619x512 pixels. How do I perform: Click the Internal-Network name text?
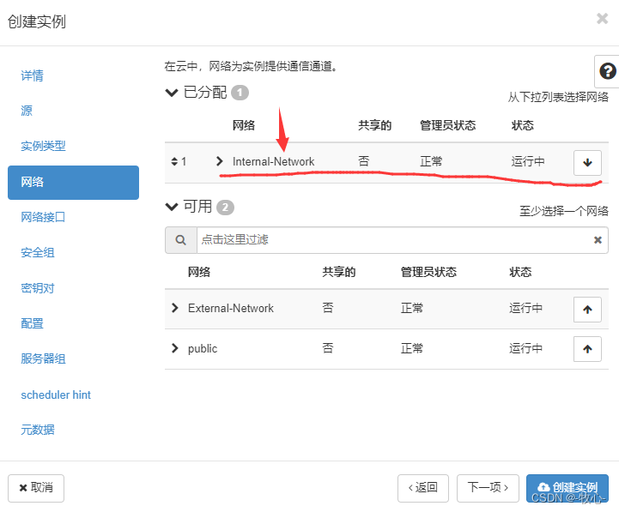coord(273,161)
